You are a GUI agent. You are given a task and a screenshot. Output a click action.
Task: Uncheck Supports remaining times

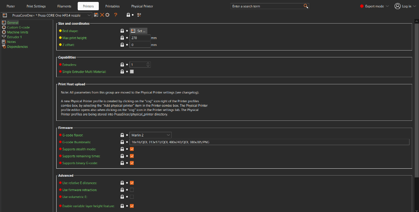tap(132, 156)
